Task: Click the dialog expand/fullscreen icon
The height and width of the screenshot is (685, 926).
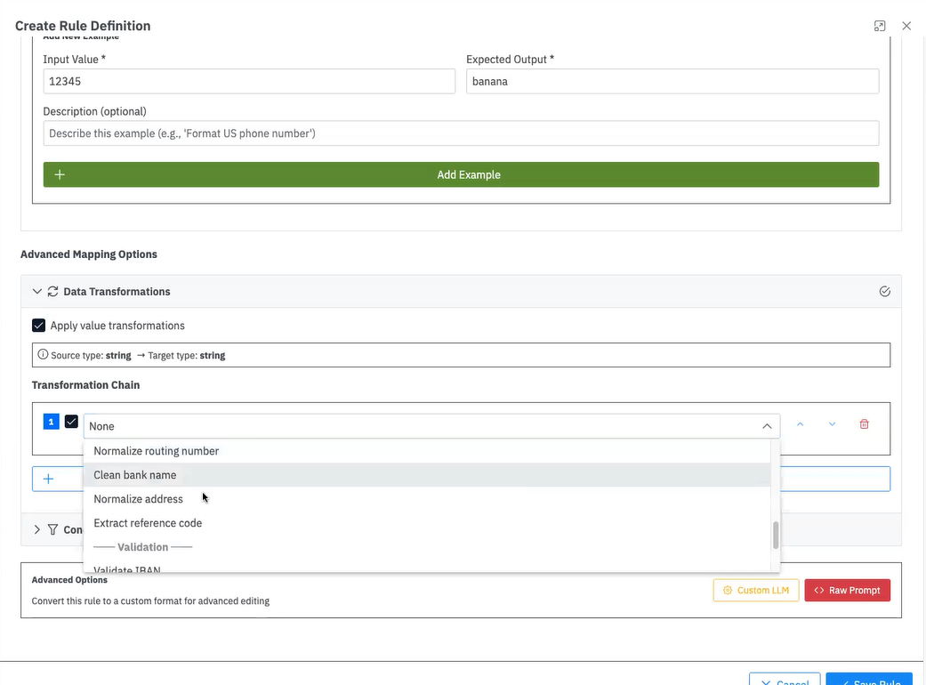Action: 879,26
